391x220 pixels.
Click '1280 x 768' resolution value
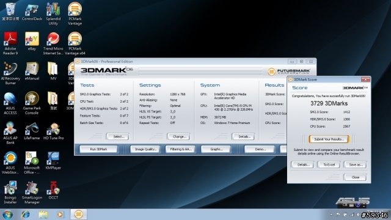click(178, 94)
